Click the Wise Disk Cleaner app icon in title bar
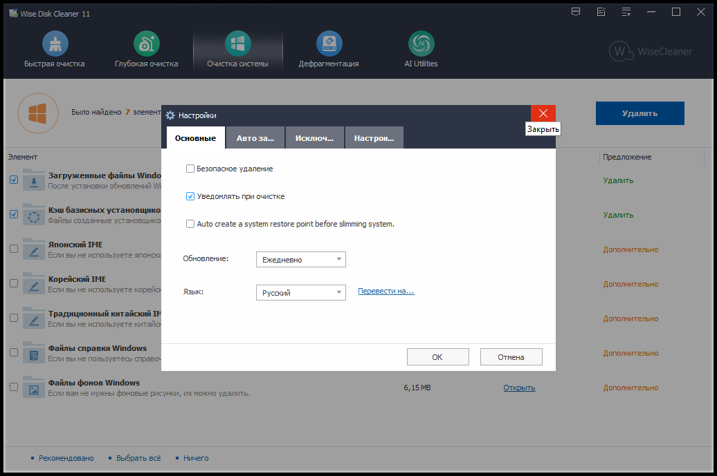717x476 pixels. click(13, 13)
